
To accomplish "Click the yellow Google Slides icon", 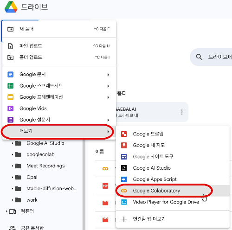I will click(x=10, y=97).
